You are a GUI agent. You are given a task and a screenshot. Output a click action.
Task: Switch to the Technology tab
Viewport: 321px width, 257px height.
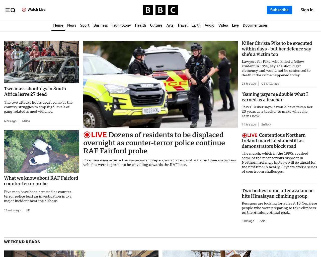pyautogui.click(x=121, y=25)
